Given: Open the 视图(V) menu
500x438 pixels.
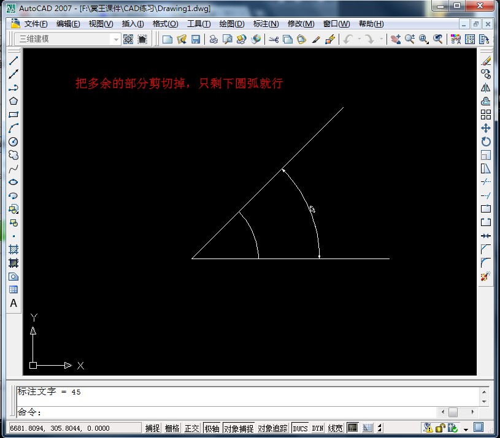Looking at the screenshot, I should point(101,24).
